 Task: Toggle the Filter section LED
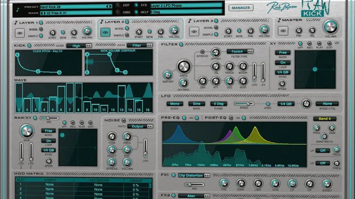click(x=181, y=44)
